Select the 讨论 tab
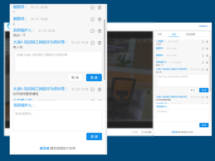Viewport: 215px width, 161px height. [x=174, y=34]
